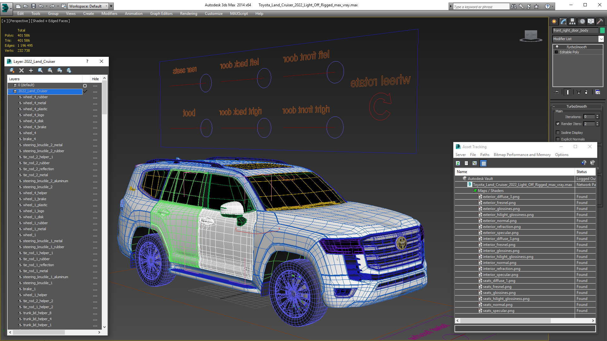Open the quick access toolbar customize arrow
Image resolution: width=607 pixels, height=341 pixels.
click(x=111, y=6)
